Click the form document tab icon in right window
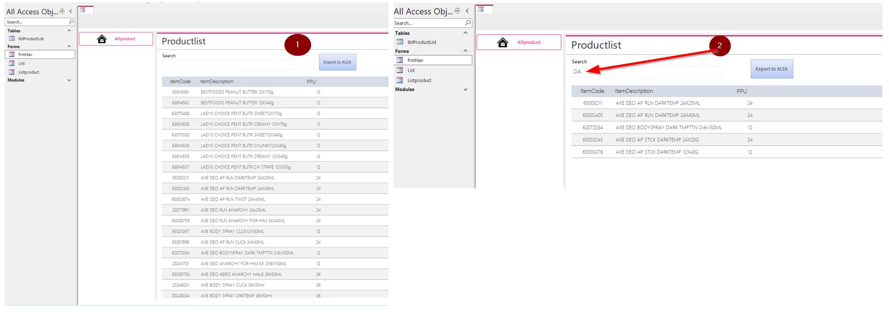 [x=481, y=9]
